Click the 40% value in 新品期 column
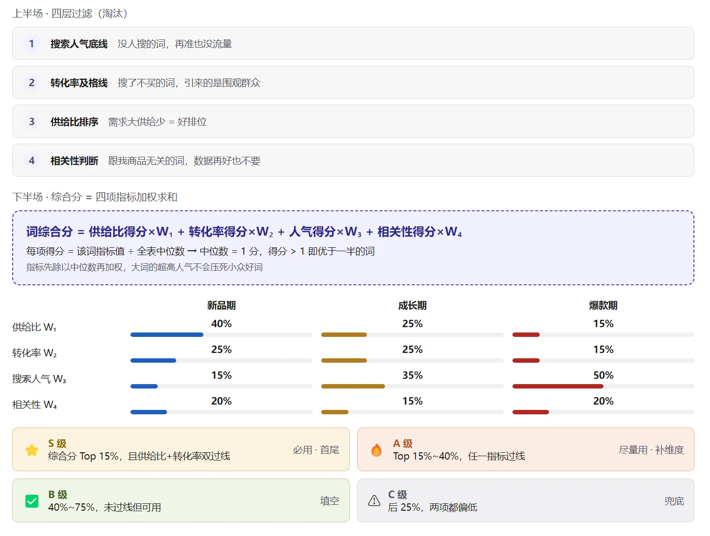The height and width of the screenshot is (536, 710). point(221,324)
